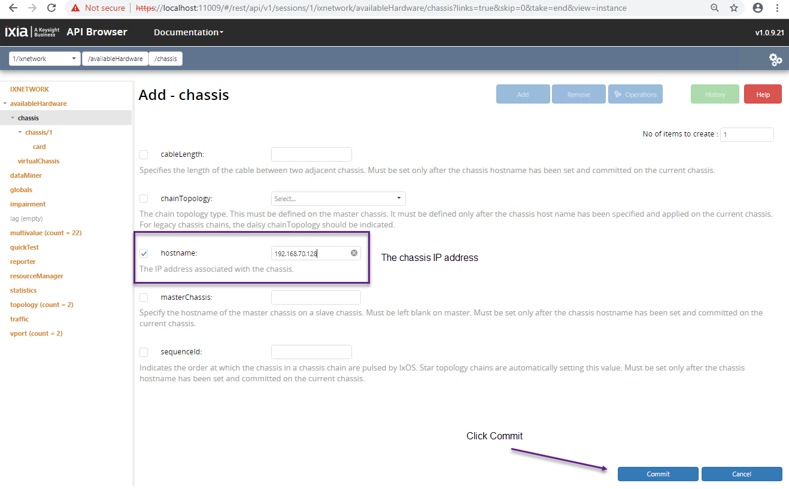Image resolution: width=789 pixels, height=489 pixels.
Task: Click the settings gears icon
Action: click(x=775, y=59)
